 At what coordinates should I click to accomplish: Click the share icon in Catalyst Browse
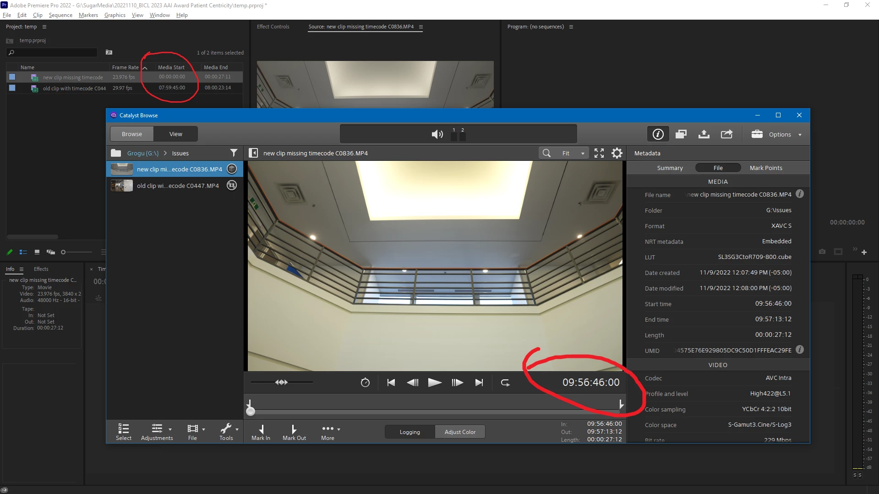pos(727,134)
